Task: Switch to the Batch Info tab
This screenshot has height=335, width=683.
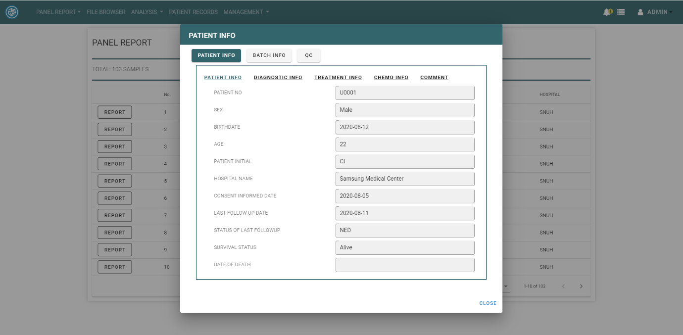Action: [269, 55]
